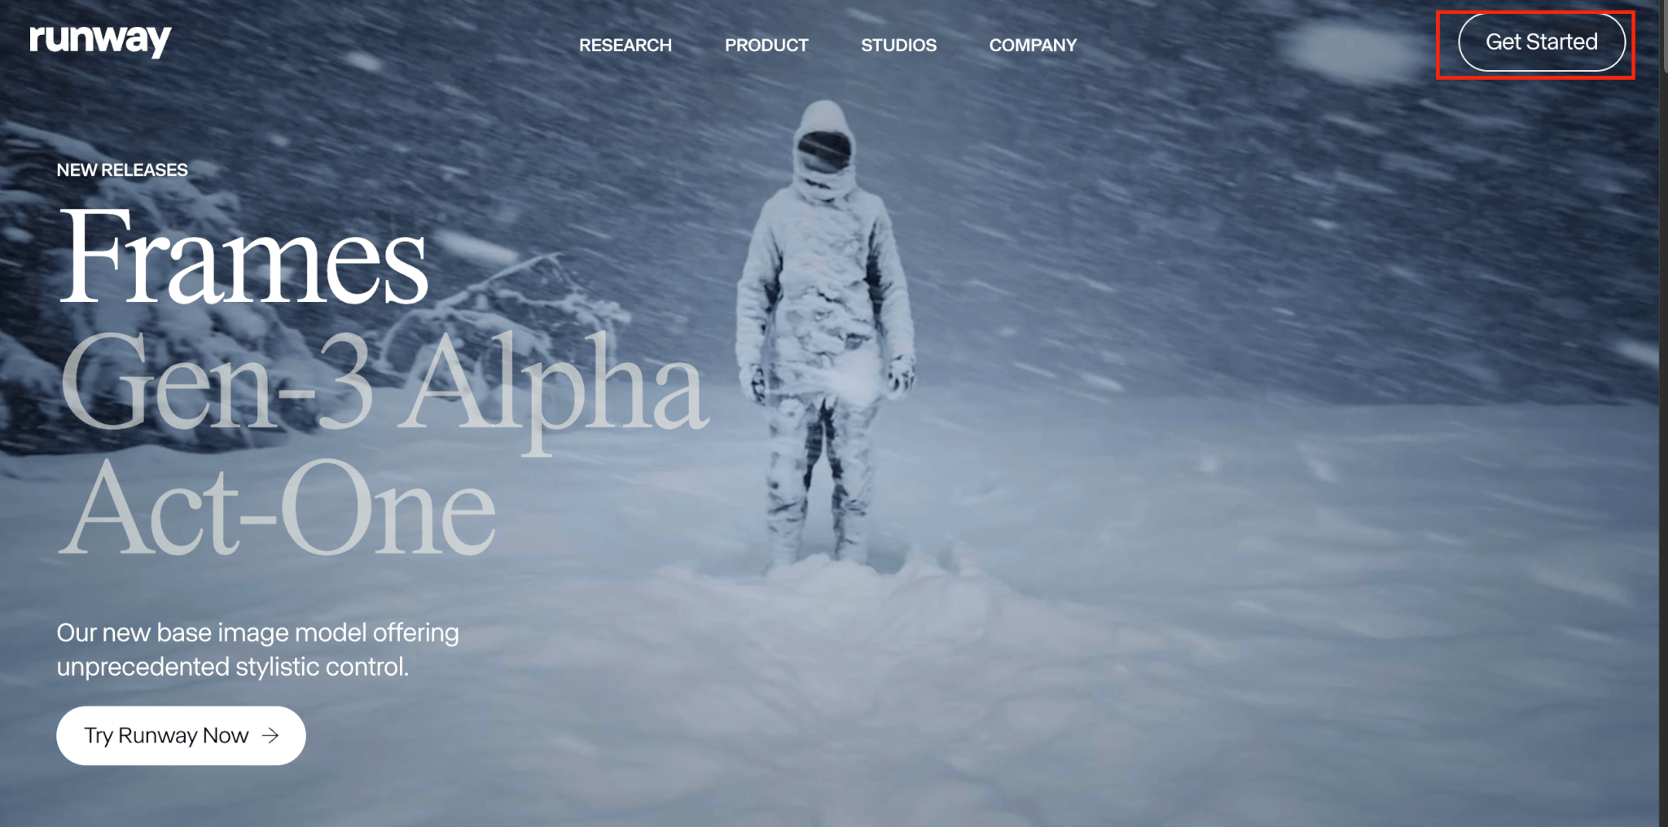Select the Frames release heading

pos(243,256)
